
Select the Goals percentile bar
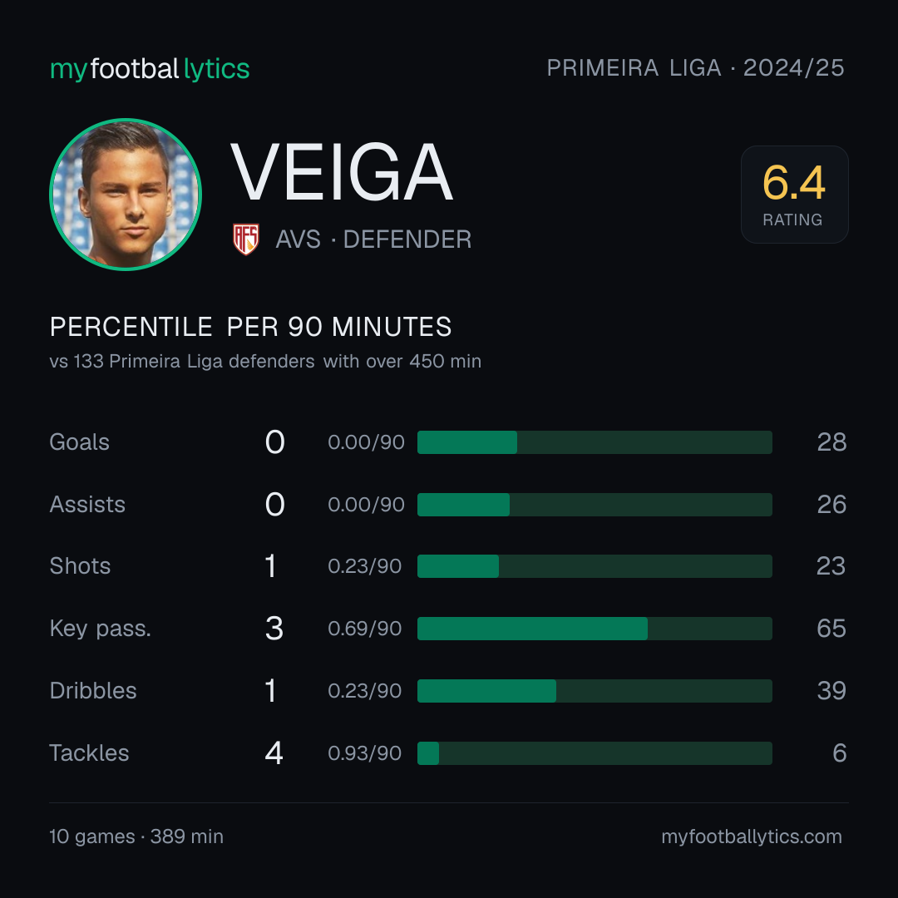595,442
